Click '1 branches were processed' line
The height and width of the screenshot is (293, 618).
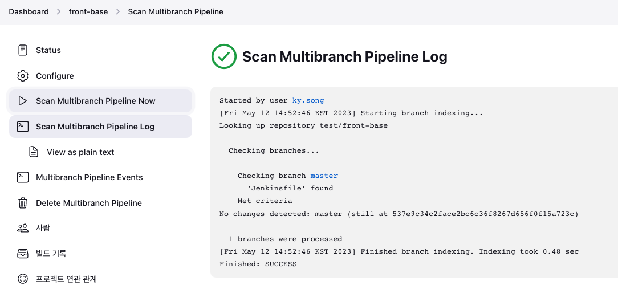(x=286, y=239)
